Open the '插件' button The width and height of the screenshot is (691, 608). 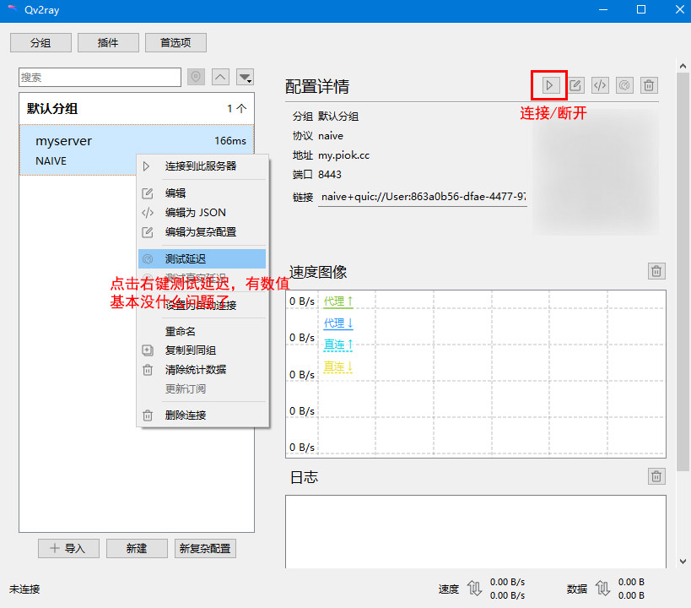[x=108, y=43]
